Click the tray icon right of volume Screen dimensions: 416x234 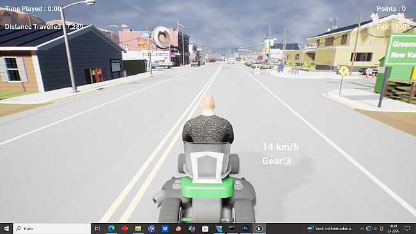click(381, 228)
